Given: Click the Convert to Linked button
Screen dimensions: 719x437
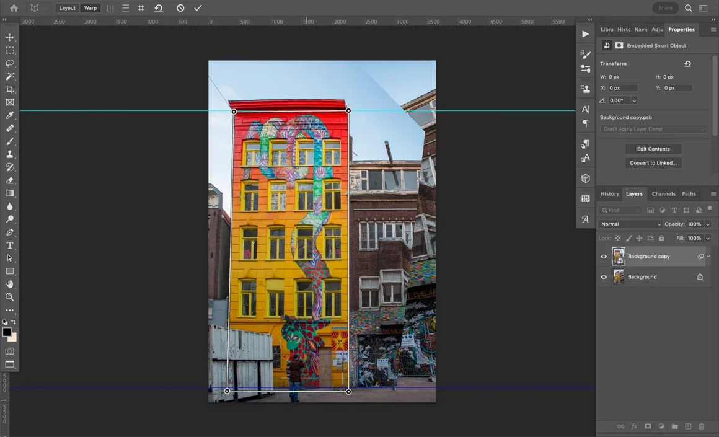Looking at the screenshot, I should tap(653, 163).
